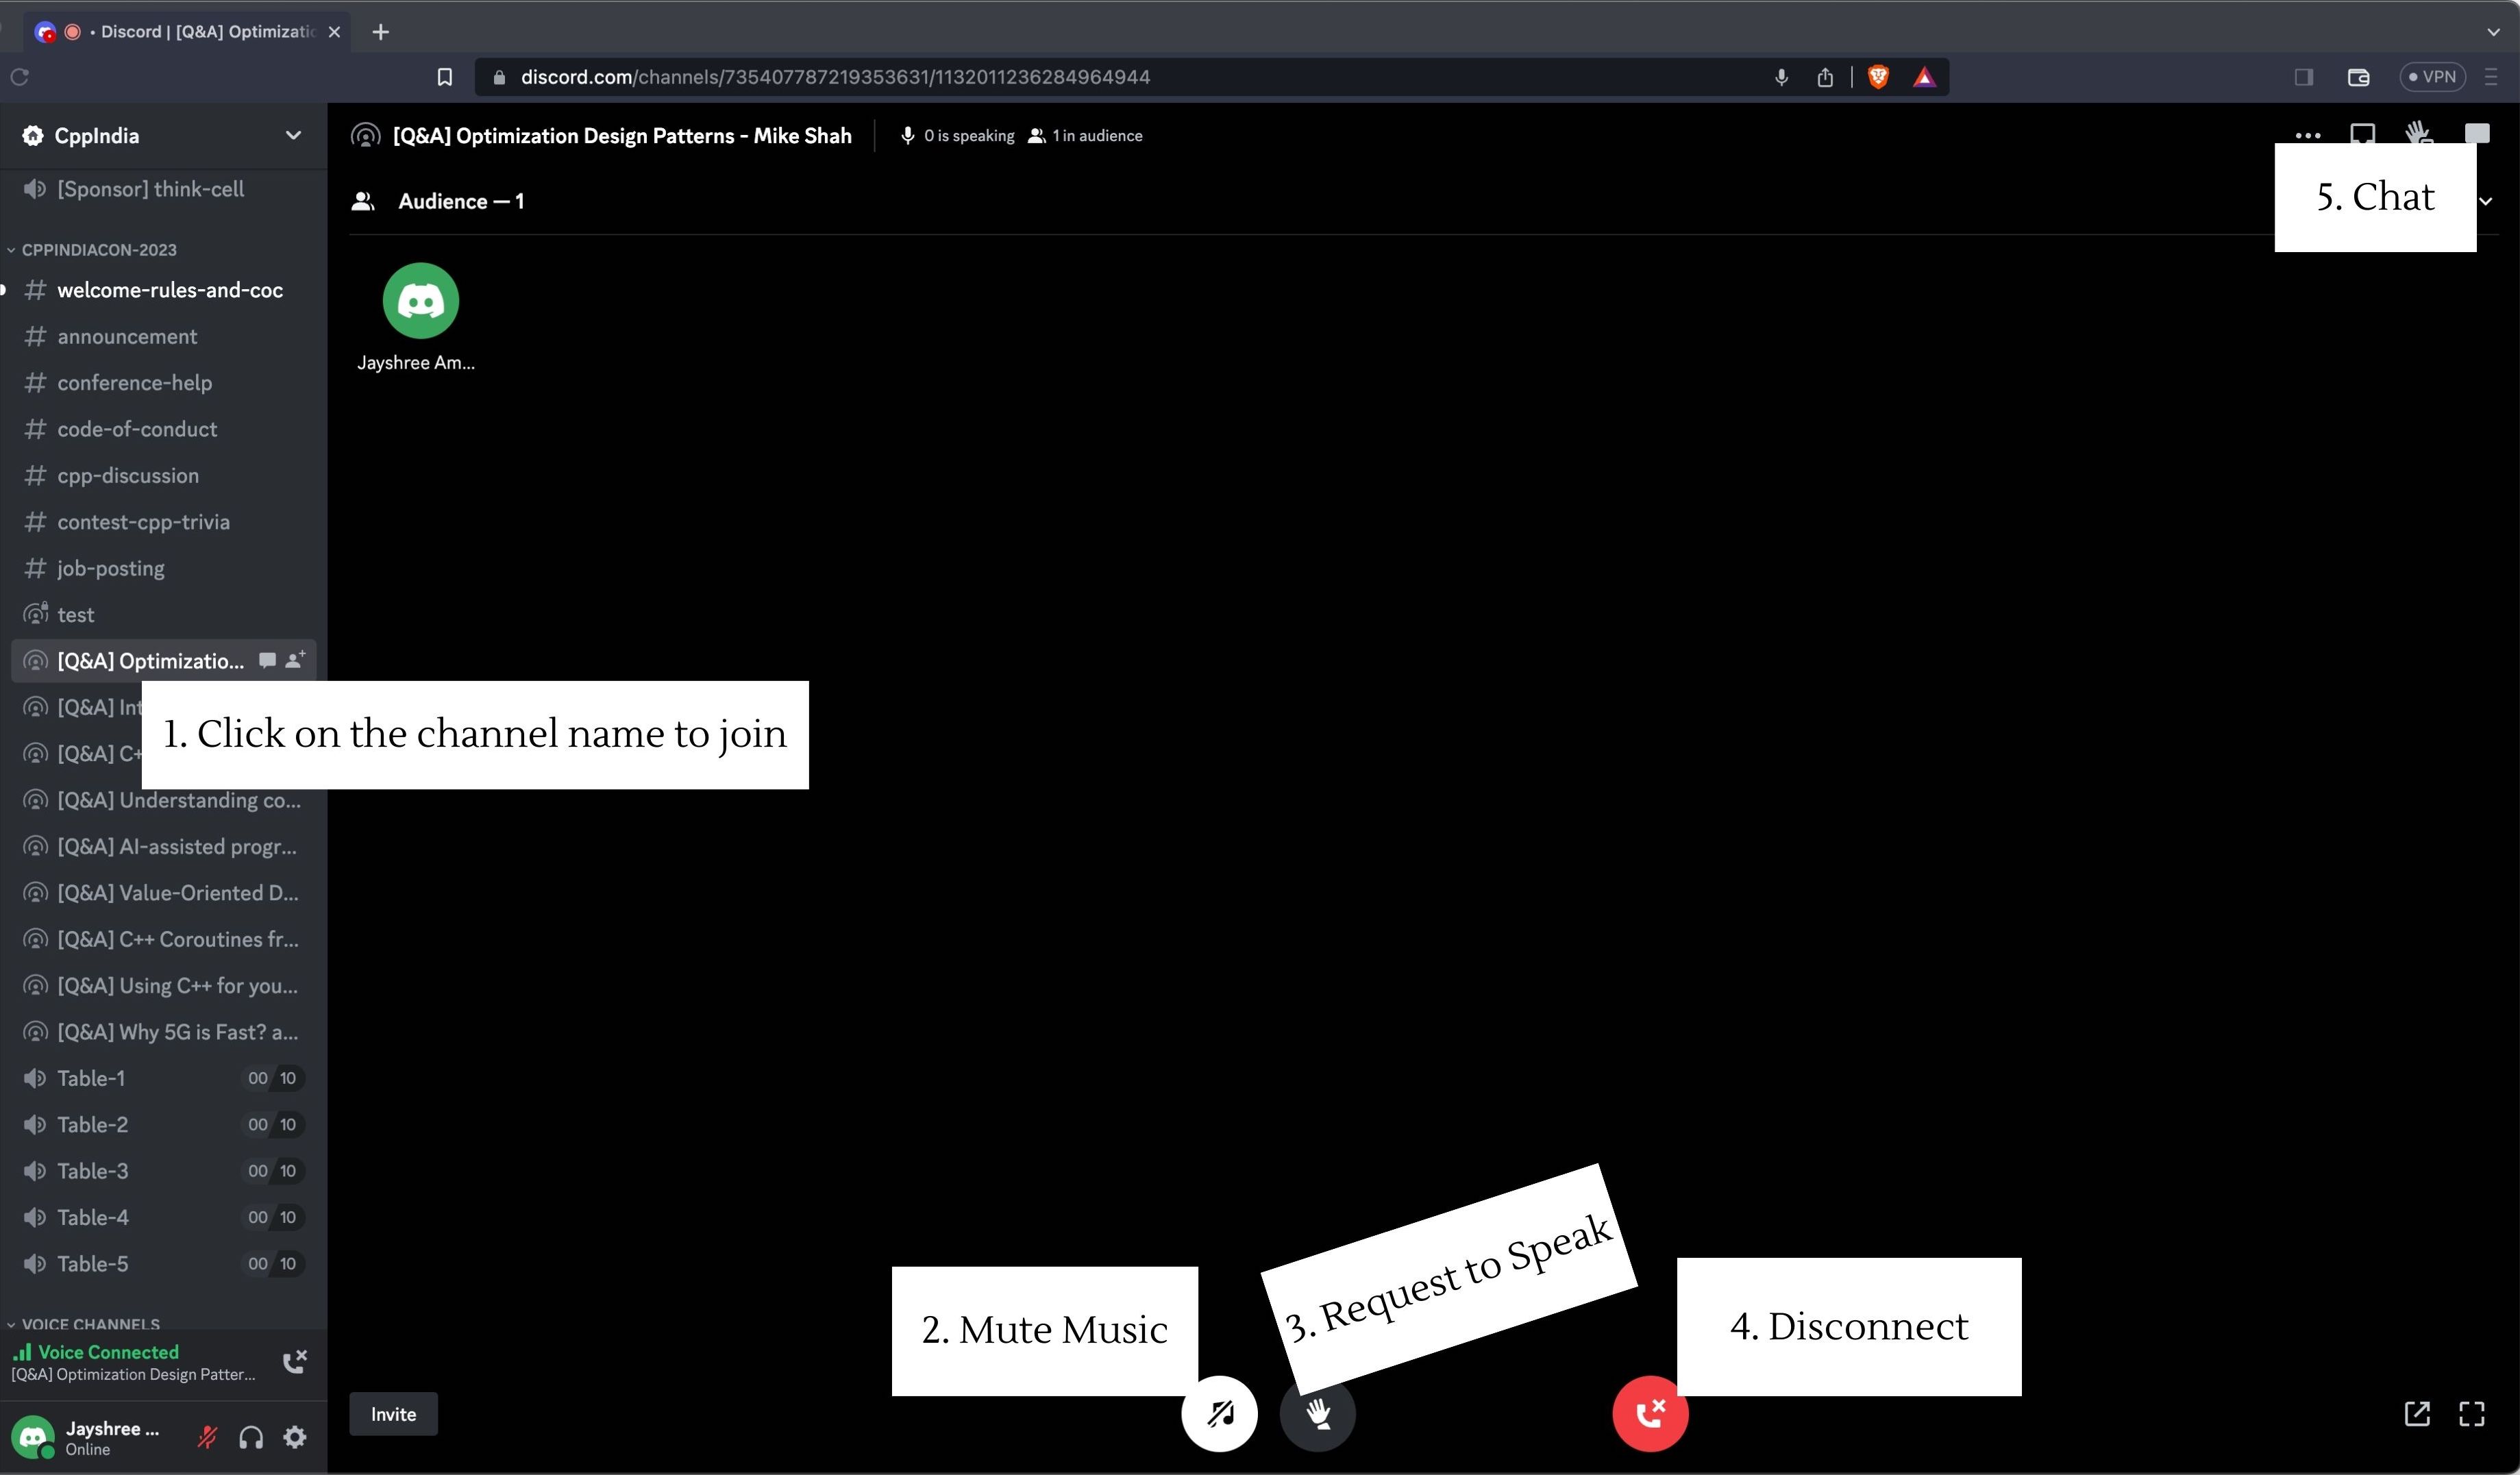Open [Q&A] Value-Oriented D... stage channel
Image resolution: width=2520 pixels, height=1475 pixels.
tap(163, 892)
